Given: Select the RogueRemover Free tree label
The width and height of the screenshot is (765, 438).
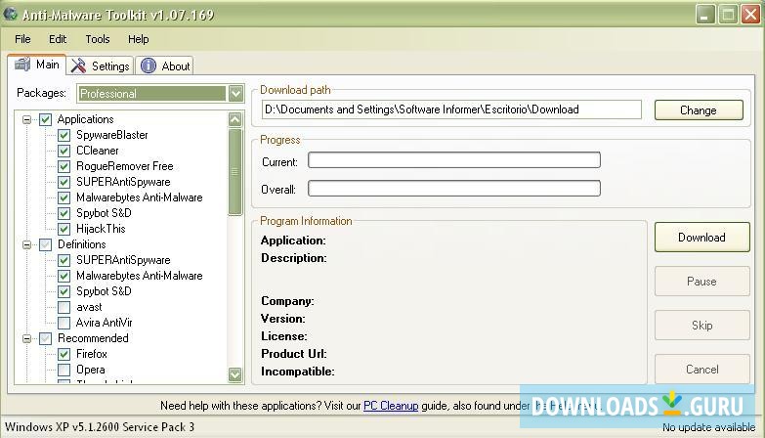Looking at the screenshot, I should 125,166.
